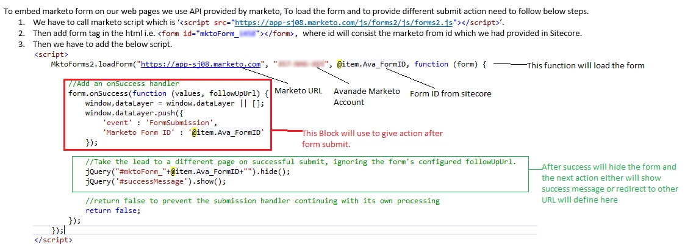
Task: Click the 'Marketo URL' annotation label
Action: point(298,91)
